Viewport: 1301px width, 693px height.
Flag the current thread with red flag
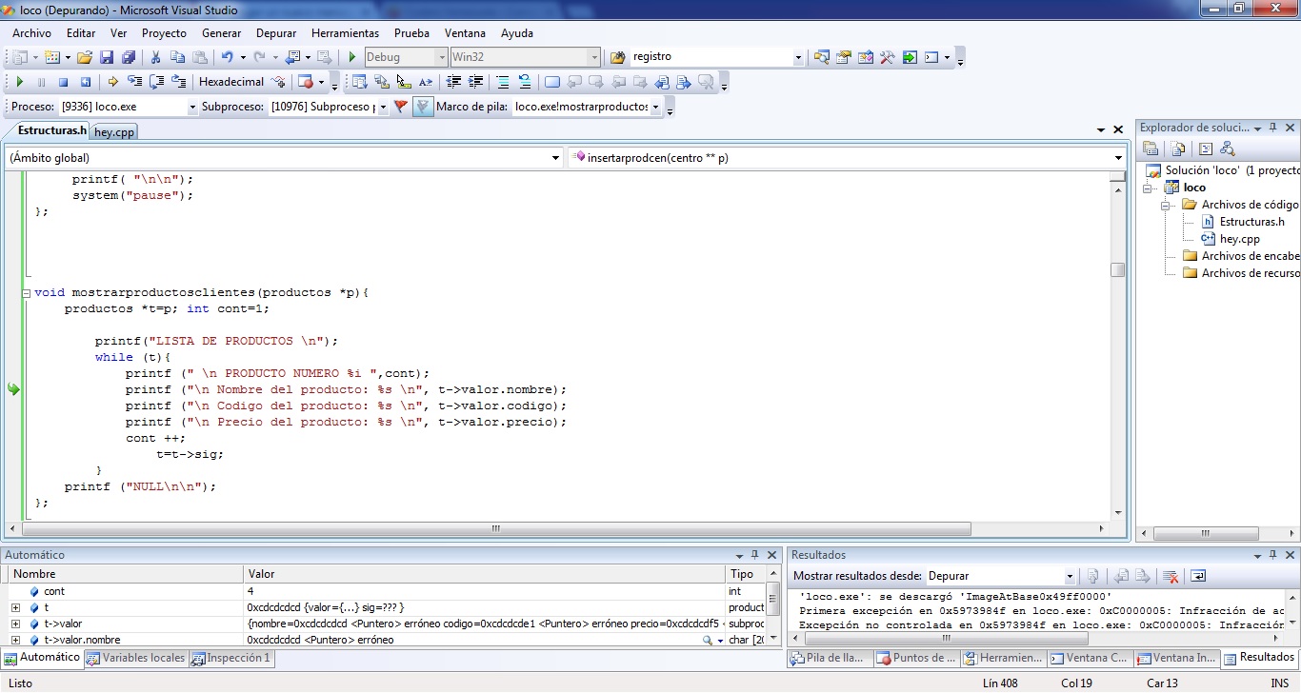pyautogui.click(x=401, y=107)
